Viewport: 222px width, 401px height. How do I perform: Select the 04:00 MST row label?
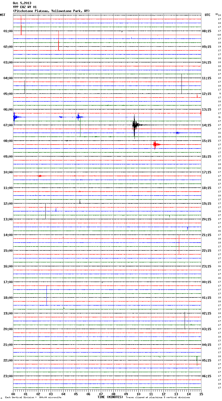[8, 78]
